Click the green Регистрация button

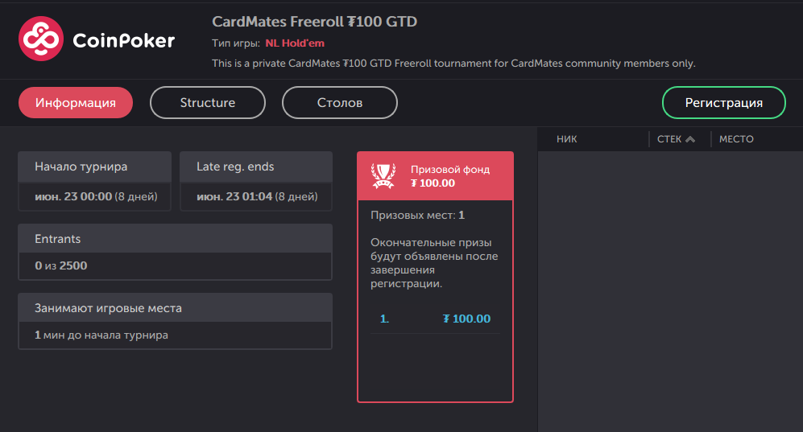click(723, 103)
